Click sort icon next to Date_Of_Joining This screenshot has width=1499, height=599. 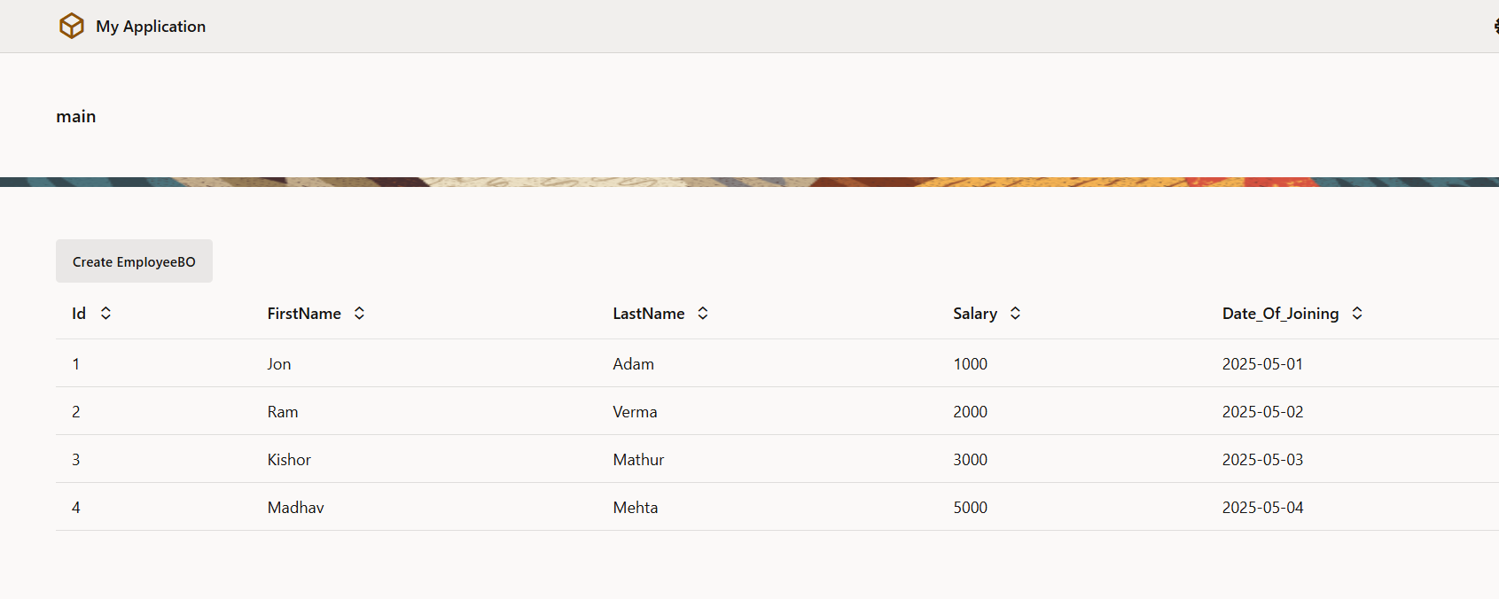tap(1357, 313)
